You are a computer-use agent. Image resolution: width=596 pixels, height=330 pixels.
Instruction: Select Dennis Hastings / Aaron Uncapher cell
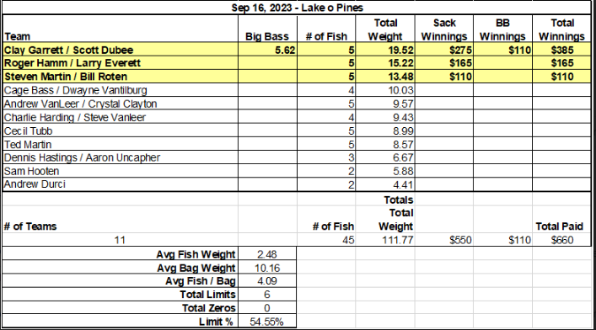pos(120,157)
